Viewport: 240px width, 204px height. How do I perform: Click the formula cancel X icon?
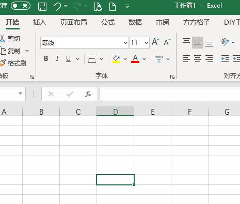point(51,94)
